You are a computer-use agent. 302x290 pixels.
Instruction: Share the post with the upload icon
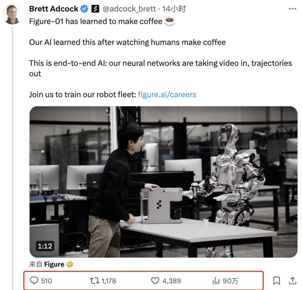(x=292, y=281)
